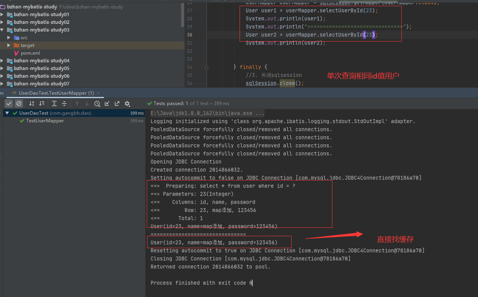Screen dimensions: 478x297
Task: Click 'sqlSession.close();' in the editor
Action: click(x=275, y=83)
